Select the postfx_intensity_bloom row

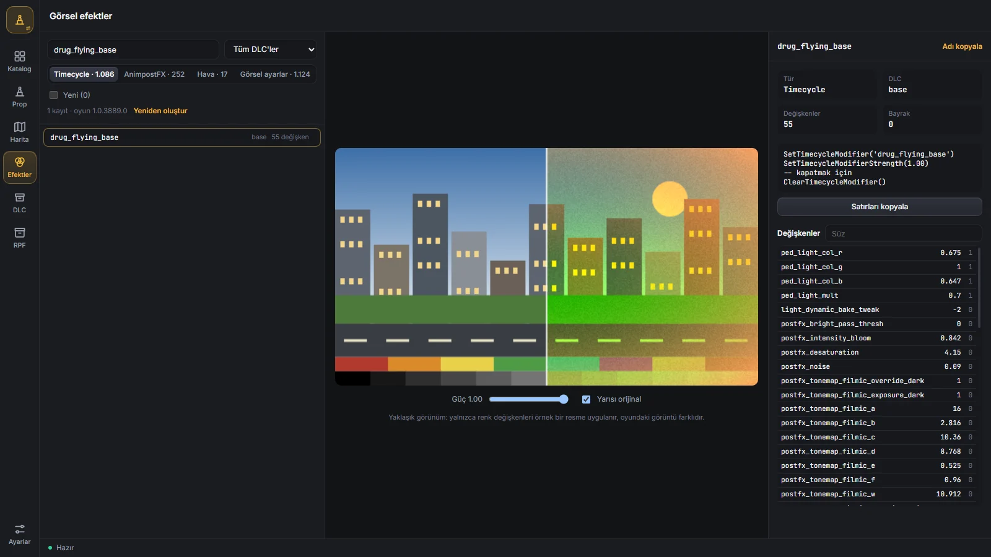pyautogui.click(x=876, y=338)
